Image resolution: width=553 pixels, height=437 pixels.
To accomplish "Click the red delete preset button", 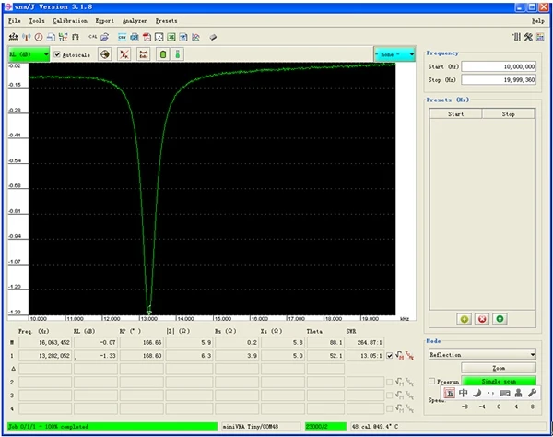I will tap(482, 319).
